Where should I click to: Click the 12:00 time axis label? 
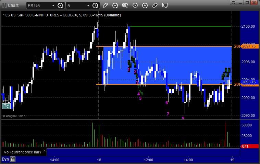click(148, 160)
